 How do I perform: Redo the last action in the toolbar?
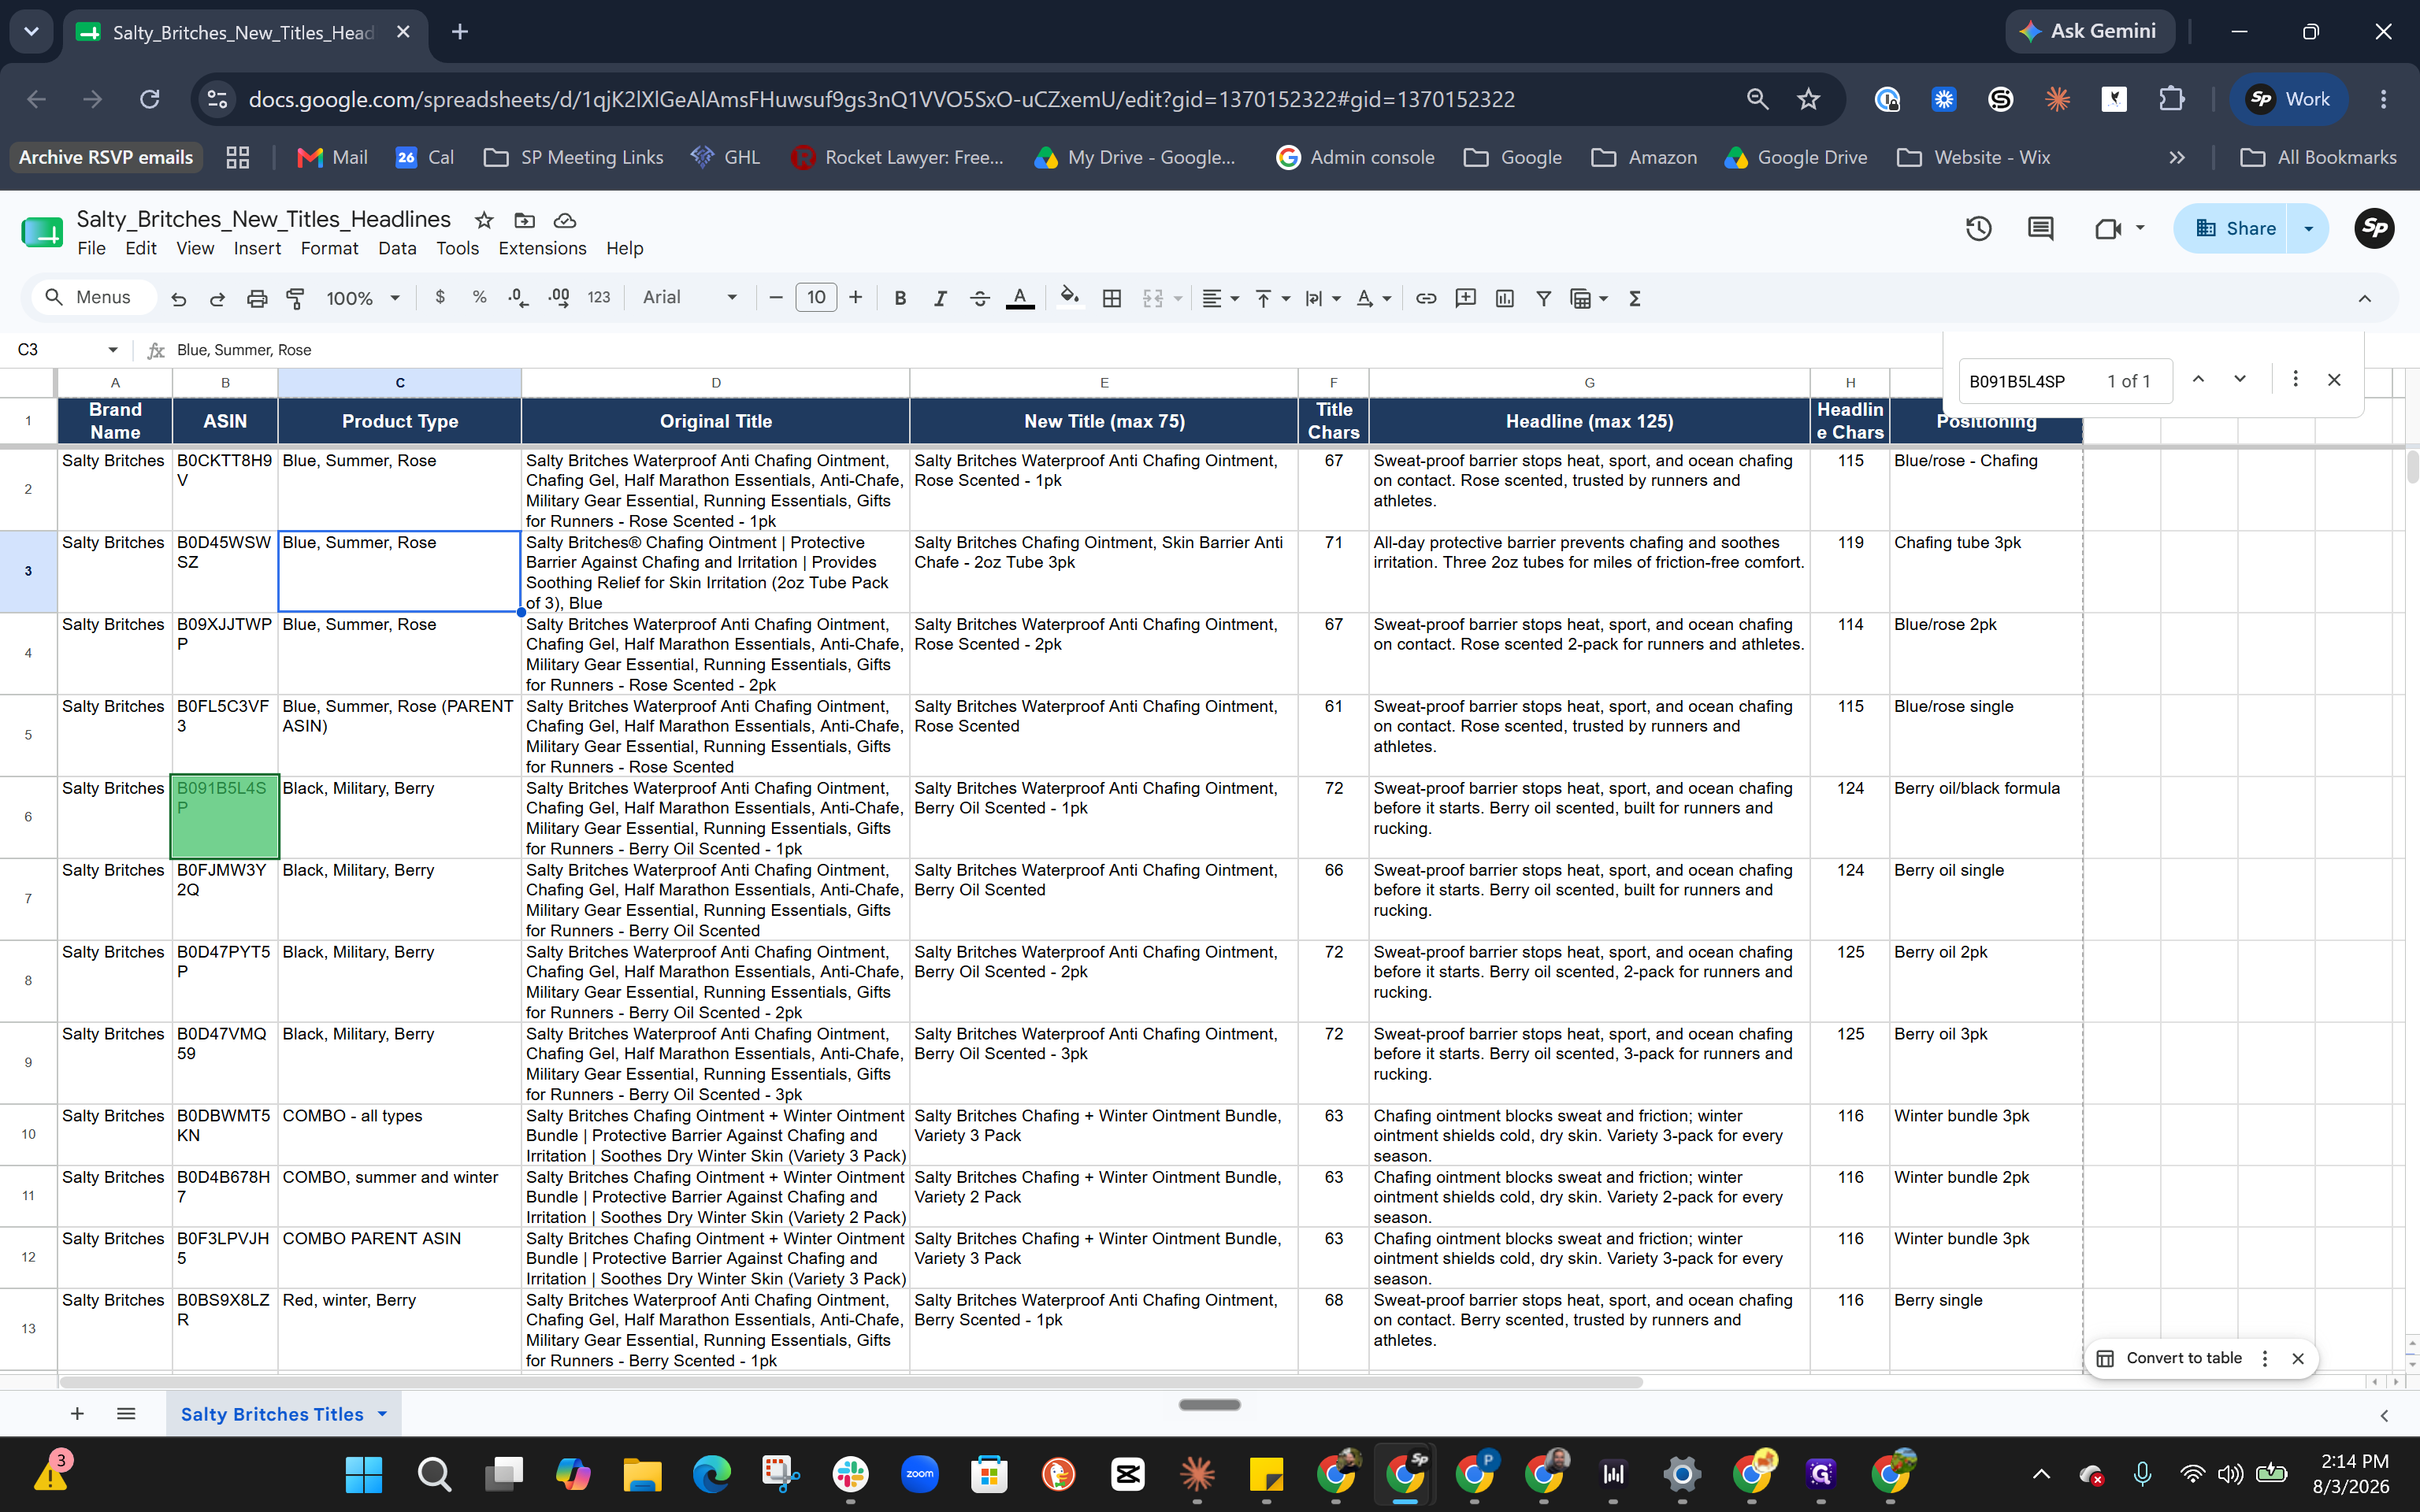217,298
